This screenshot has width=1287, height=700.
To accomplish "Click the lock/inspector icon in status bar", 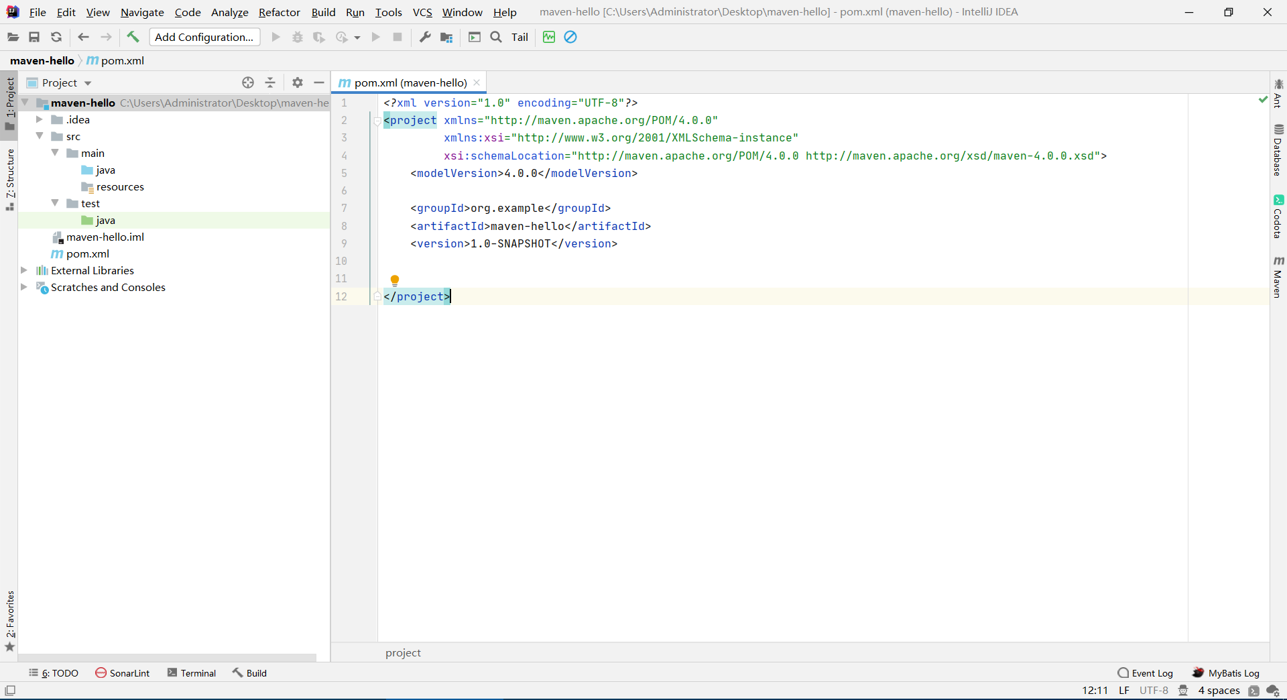I will 1183,691.
